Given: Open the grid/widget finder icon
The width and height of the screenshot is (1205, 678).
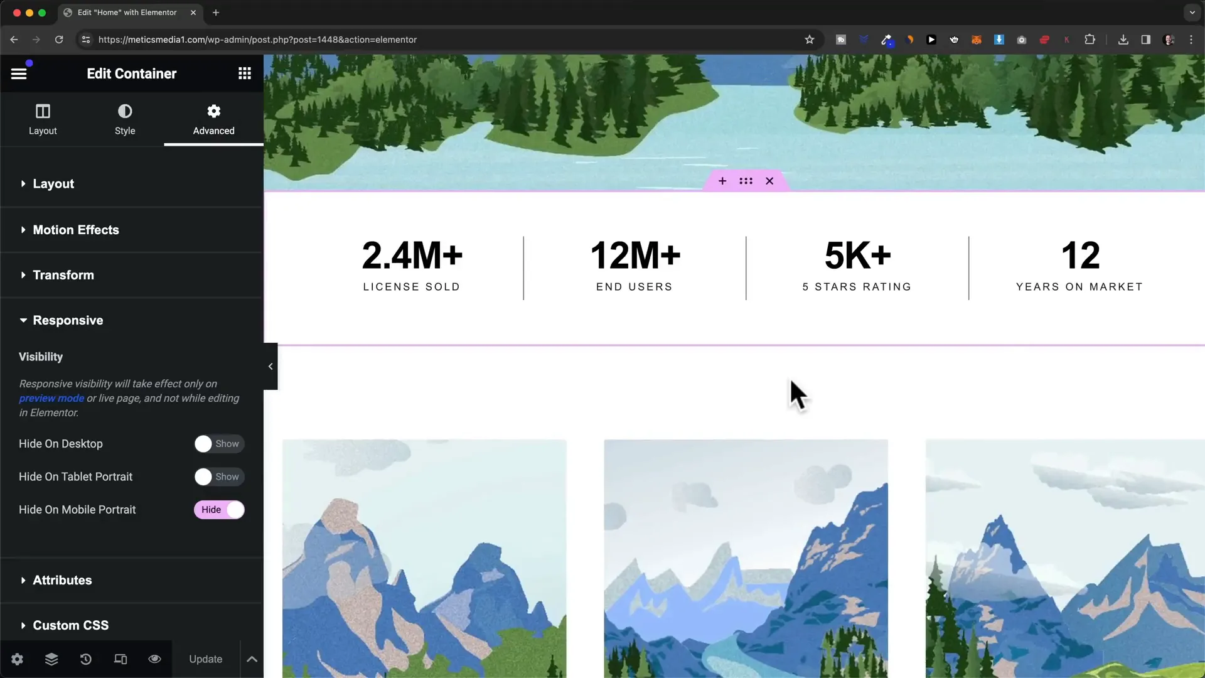Looking at the screenshot, I should (245, 73).
